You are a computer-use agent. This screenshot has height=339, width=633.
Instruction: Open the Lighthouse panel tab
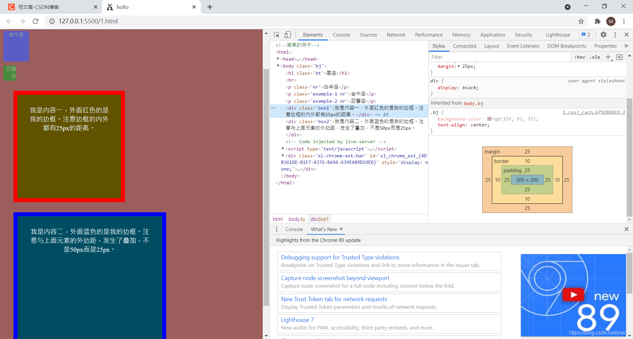pyautogui.click(x=558, y=35)
